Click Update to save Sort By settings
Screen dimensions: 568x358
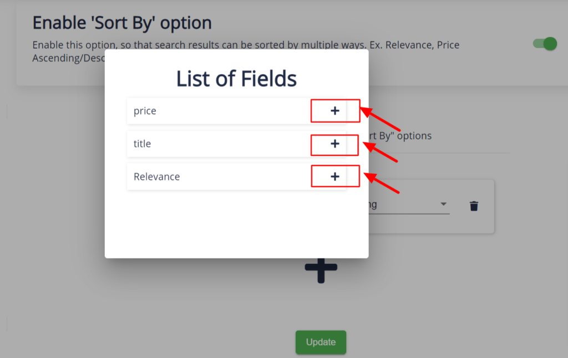point(321,342)
